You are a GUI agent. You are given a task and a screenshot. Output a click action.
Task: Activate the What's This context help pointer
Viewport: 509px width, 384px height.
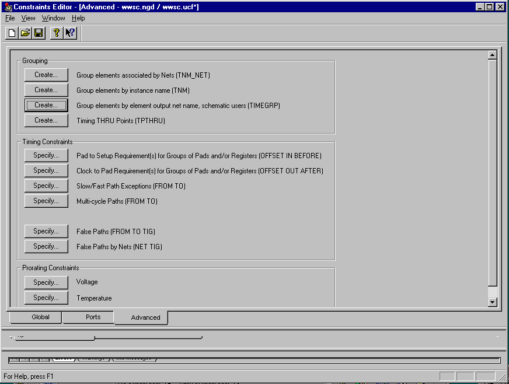click(x=70, y=33)
